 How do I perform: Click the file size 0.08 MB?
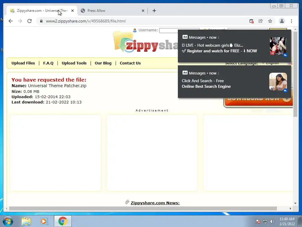(x=31, y=92)
